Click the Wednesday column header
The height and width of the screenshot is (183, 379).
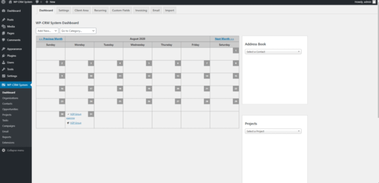[x=137, y=45]
